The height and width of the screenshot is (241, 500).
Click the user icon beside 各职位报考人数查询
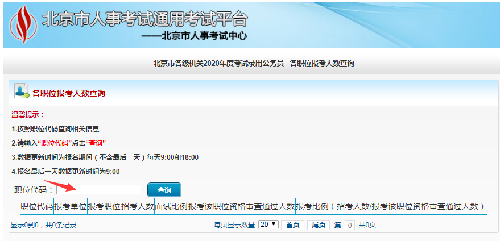coord(22,92)
